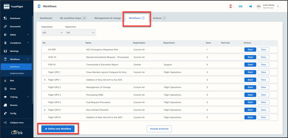This screenshot has width=288, height=138.
Task: Collapse the Workflows sidebar section chevron
Action: 28,59
